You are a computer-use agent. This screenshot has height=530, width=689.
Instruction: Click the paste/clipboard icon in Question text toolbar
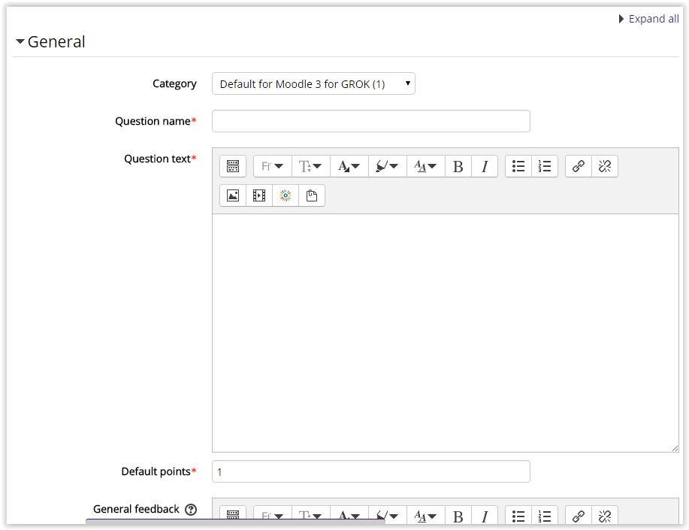[x=312, y=195]
